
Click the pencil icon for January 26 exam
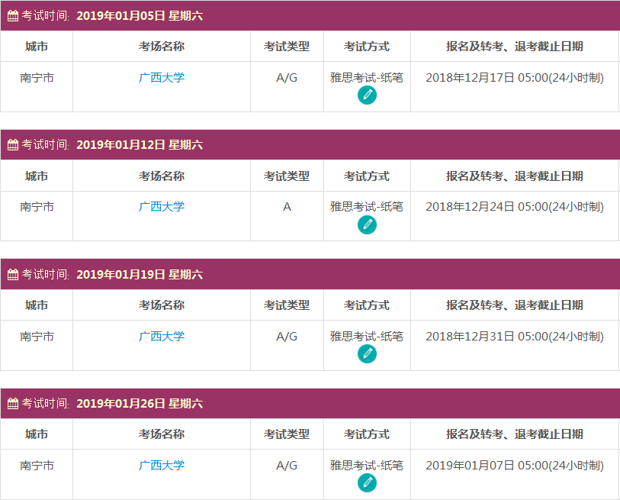click(367, 483)
